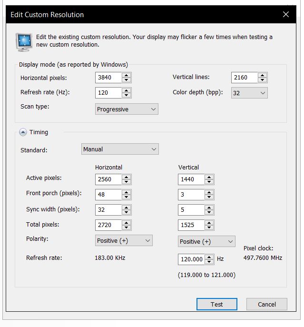Decrease Refresh rate (Hz) with down arrow

[127, 95]
